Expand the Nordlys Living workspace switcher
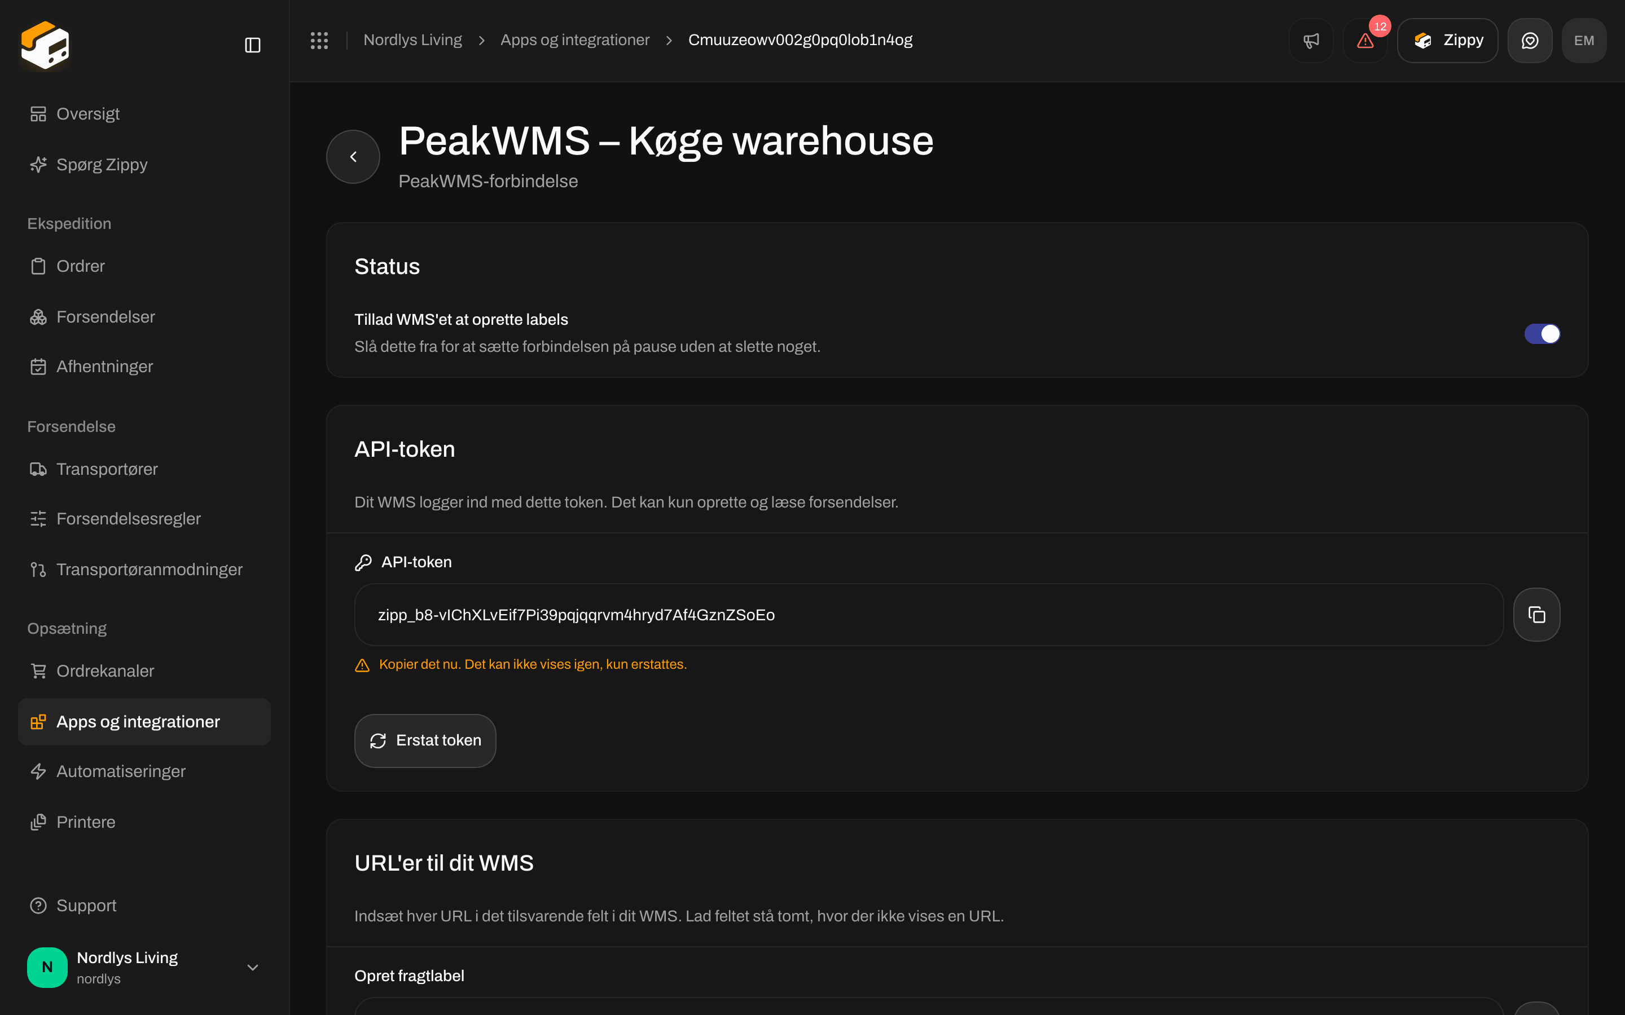 click(144, 967)
